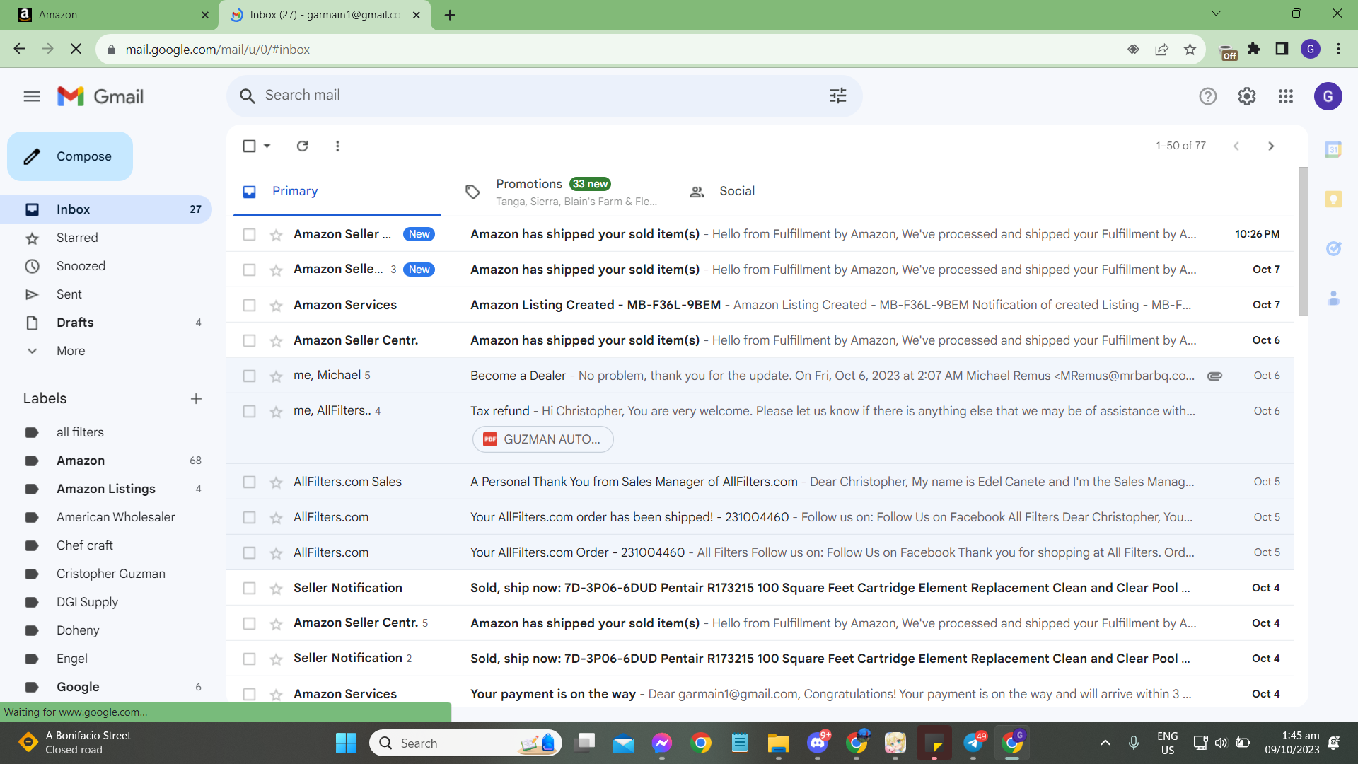The width and height of the screenshot is (1358, 764).
Task: Refresh the inbox list
Action: 303,146
